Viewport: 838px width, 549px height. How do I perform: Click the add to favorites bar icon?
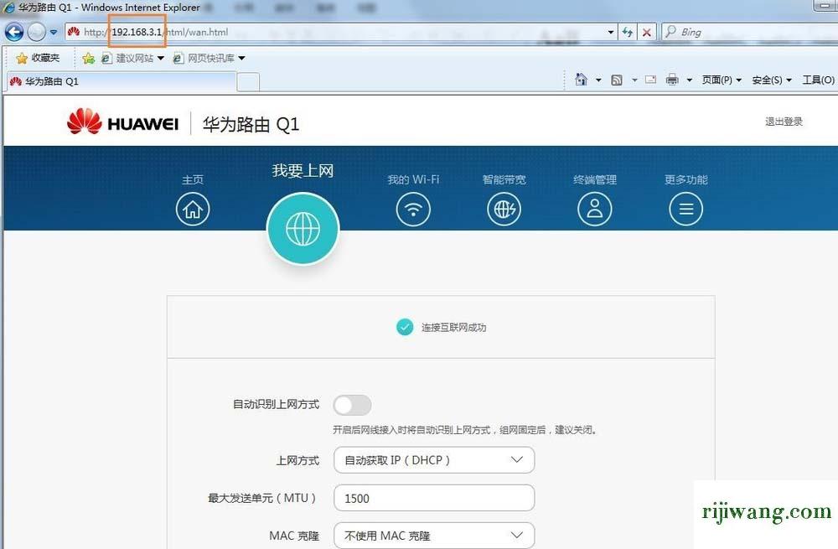click(x=89, y=58)
